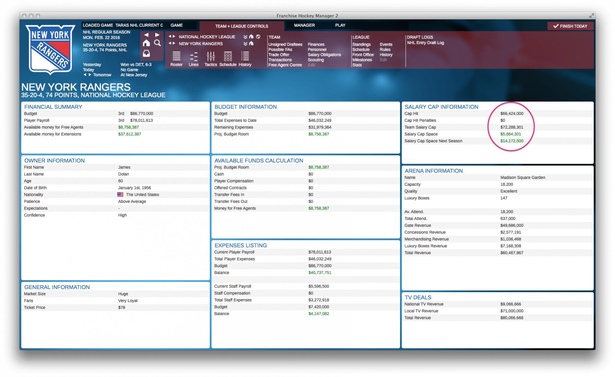Open the Manager menu tab
615x377 pixels.
[304, 25]
